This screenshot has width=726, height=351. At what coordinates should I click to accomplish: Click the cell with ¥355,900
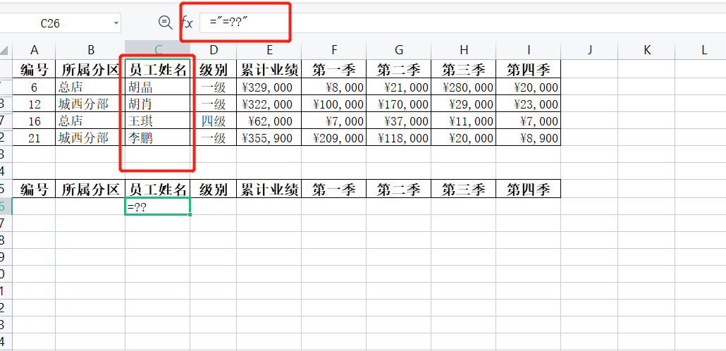click(x=269, y=138)
